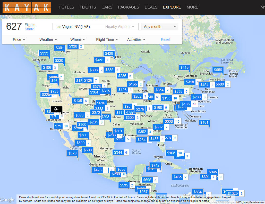This screenshot has width=265, height=204.
Task: Expand the Where filter
Action: 78,40
